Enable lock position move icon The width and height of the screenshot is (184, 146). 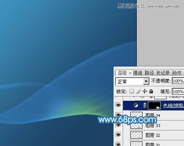pyautogui.click(x=144, y=91)
